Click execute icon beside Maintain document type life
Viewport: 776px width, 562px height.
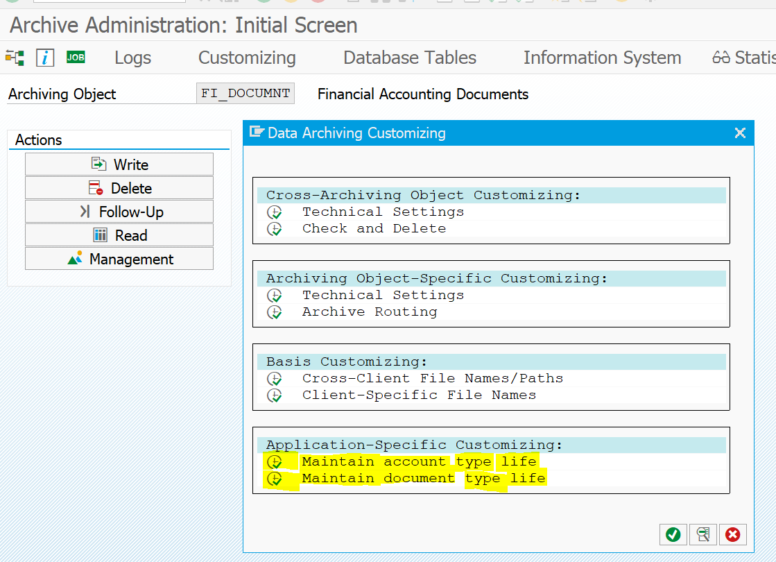click(x=275, y=479)
